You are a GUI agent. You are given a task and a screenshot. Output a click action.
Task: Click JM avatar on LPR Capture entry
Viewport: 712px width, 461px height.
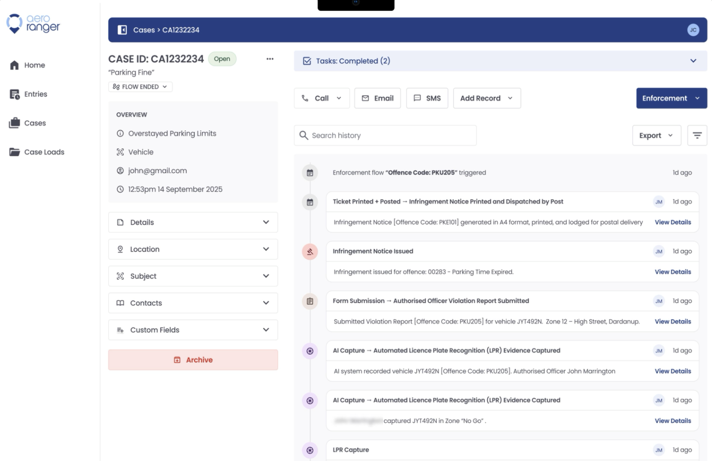tap(659, 450)
